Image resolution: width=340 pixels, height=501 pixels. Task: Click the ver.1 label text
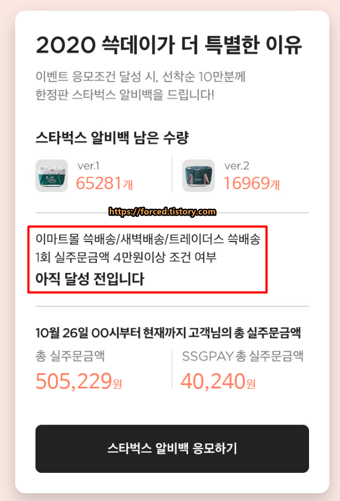click(x=88, y=166)
